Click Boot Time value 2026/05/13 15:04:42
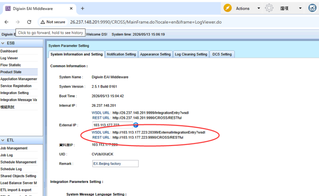This screenshot has height=196, width=319. tap(108, 96)
